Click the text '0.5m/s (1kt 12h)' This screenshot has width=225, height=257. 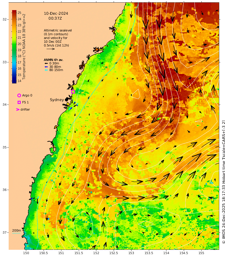[57, 45]
